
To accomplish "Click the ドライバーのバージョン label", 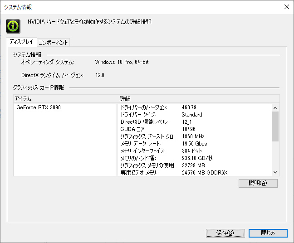I will pyautogui.click(x=144, y=107).
